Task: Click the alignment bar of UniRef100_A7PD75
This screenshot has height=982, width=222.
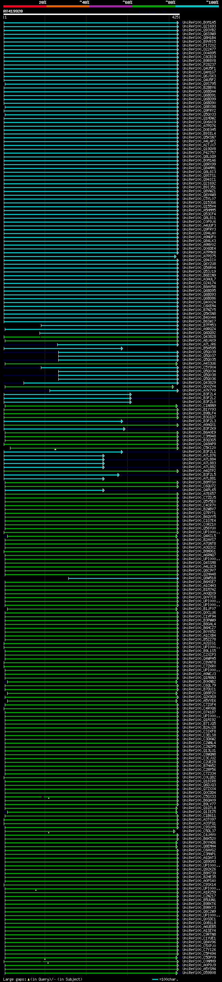Action: click(90, 256)
